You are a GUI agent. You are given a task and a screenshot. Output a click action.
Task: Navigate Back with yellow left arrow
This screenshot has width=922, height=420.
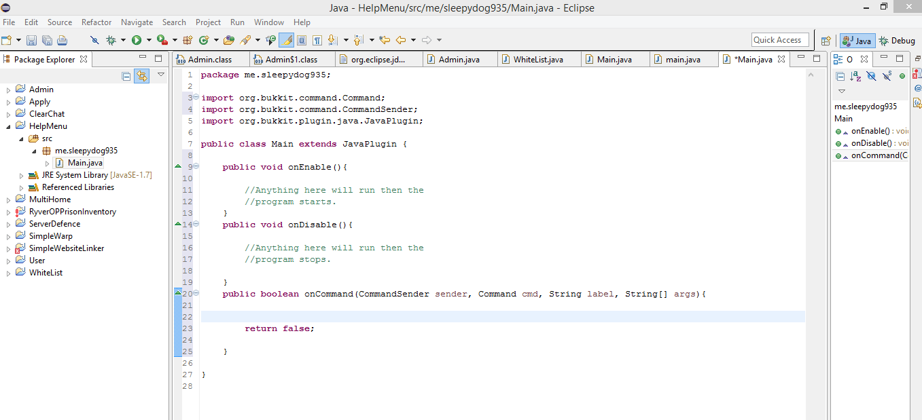click(x=401, y=40)
